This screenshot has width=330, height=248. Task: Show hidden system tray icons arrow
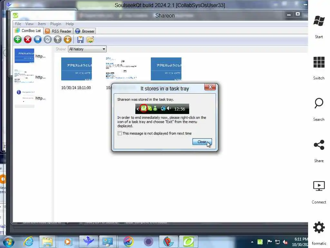click(x=252, y=242)
